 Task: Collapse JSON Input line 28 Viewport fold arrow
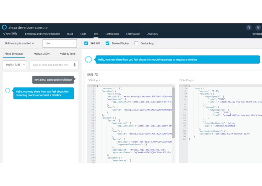(x=95, y=158)
